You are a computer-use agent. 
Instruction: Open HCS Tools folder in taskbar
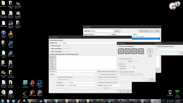70,101
